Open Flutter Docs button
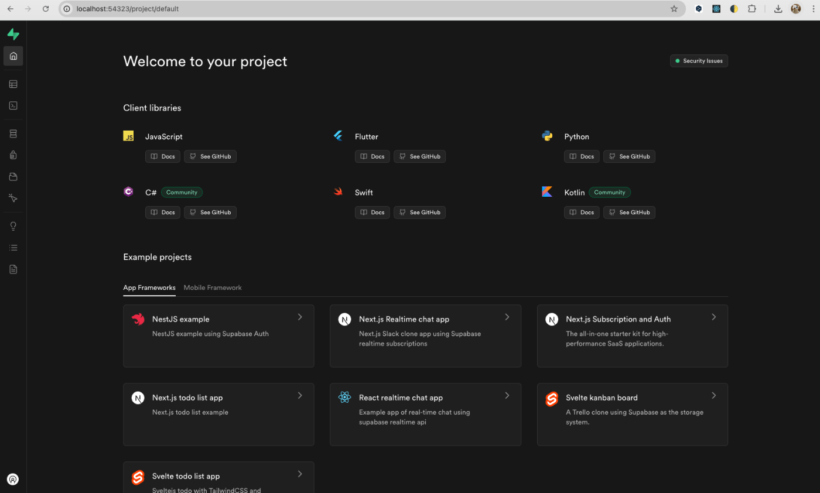Image resolution: width=820 pixels, height=493 pixels. 373,156
